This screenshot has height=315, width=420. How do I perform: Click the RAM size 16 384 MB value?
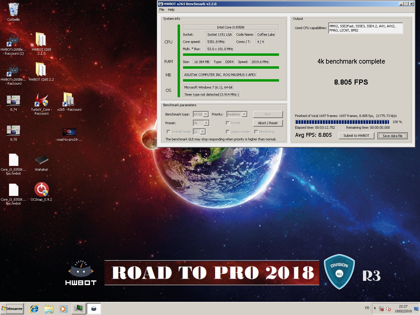coord(202,62)
